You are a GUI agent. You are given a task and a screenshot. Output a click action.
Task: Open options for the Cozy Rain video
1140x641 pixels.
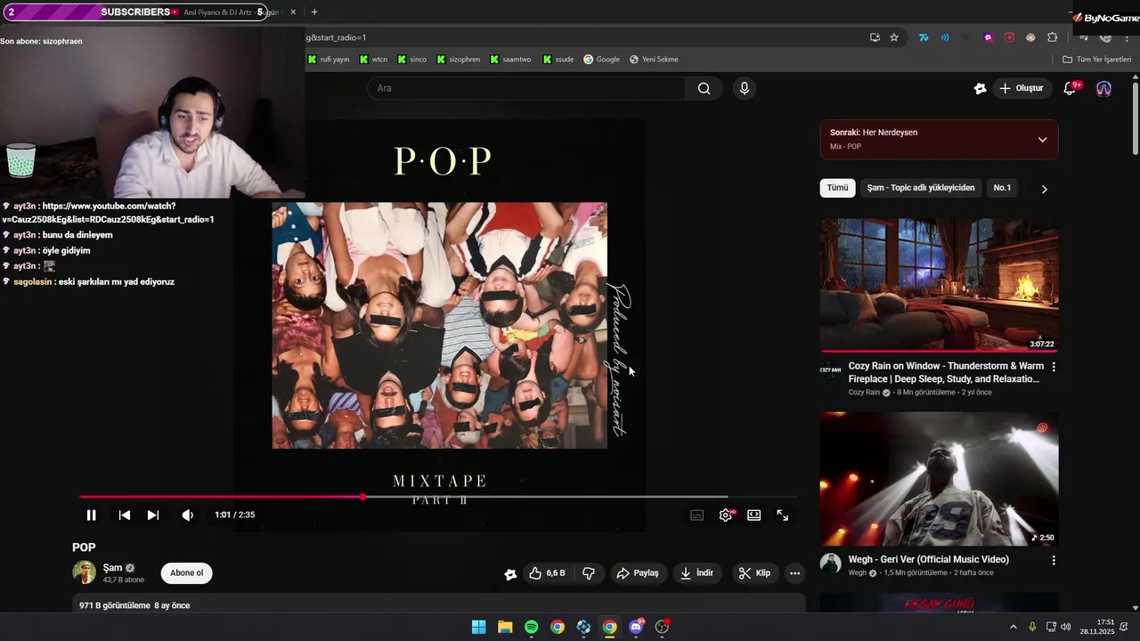(x=1054, y=367)
